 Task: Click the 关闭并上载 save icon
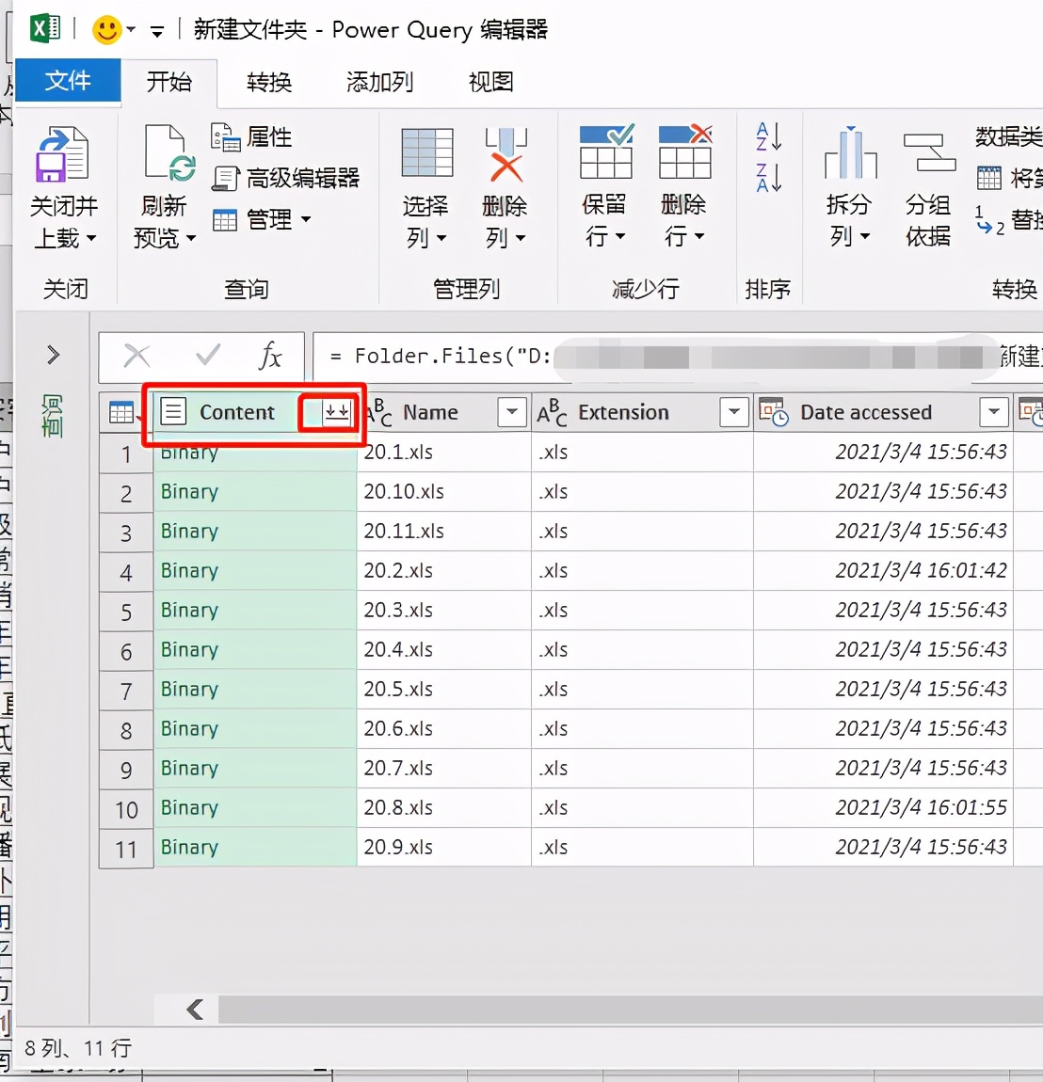point(62,154)
